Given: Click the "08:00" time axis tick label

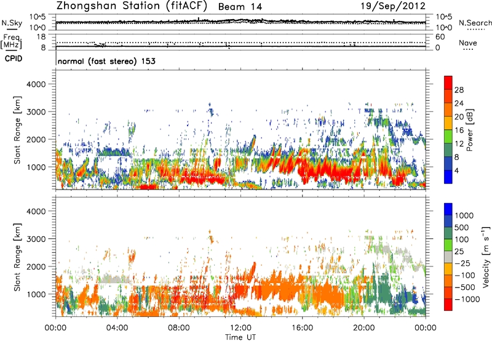Looking at the screenshot, I should (179, 328).
